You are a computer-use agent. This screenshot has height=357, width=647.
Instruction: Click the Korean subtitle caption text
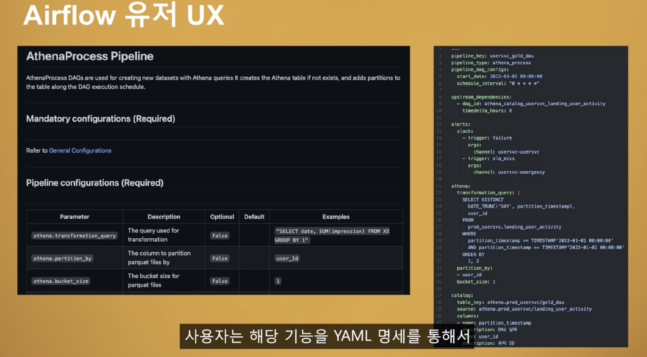tap(327, 336)
